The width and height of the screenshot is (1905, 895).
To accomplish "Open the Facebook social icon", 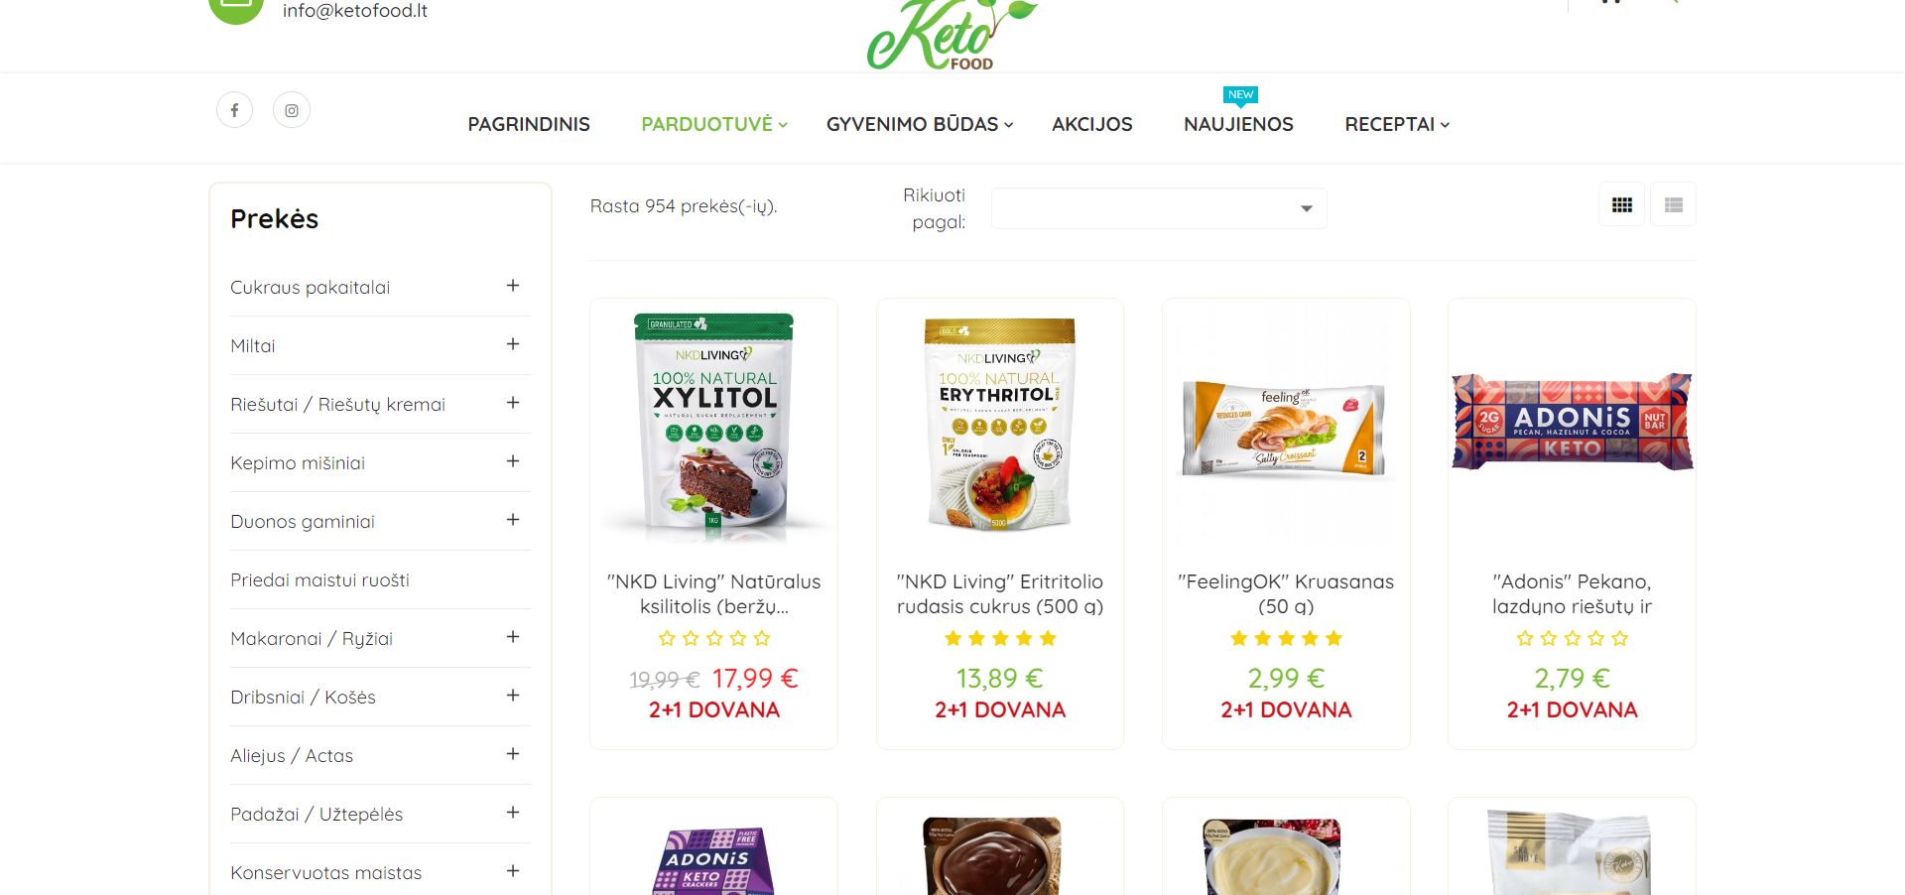I will tap(234, 110).
